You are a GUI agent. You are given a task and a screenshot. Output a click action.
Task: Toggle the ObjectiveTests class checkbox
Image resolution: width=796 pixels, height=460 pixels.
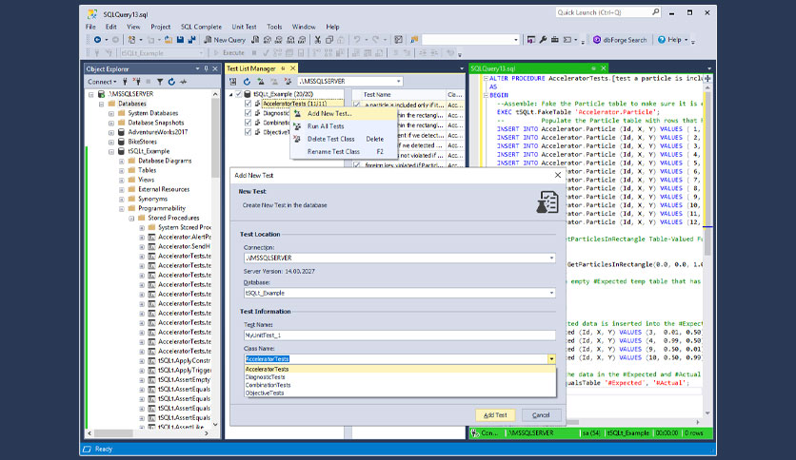point(248,132)
